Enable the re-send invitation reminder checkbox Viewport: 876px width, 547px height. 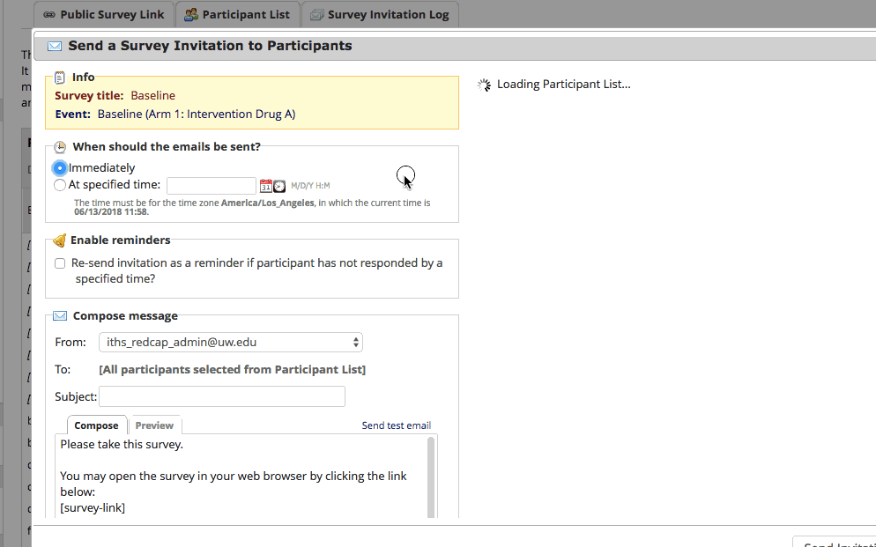tap(59, 262)
